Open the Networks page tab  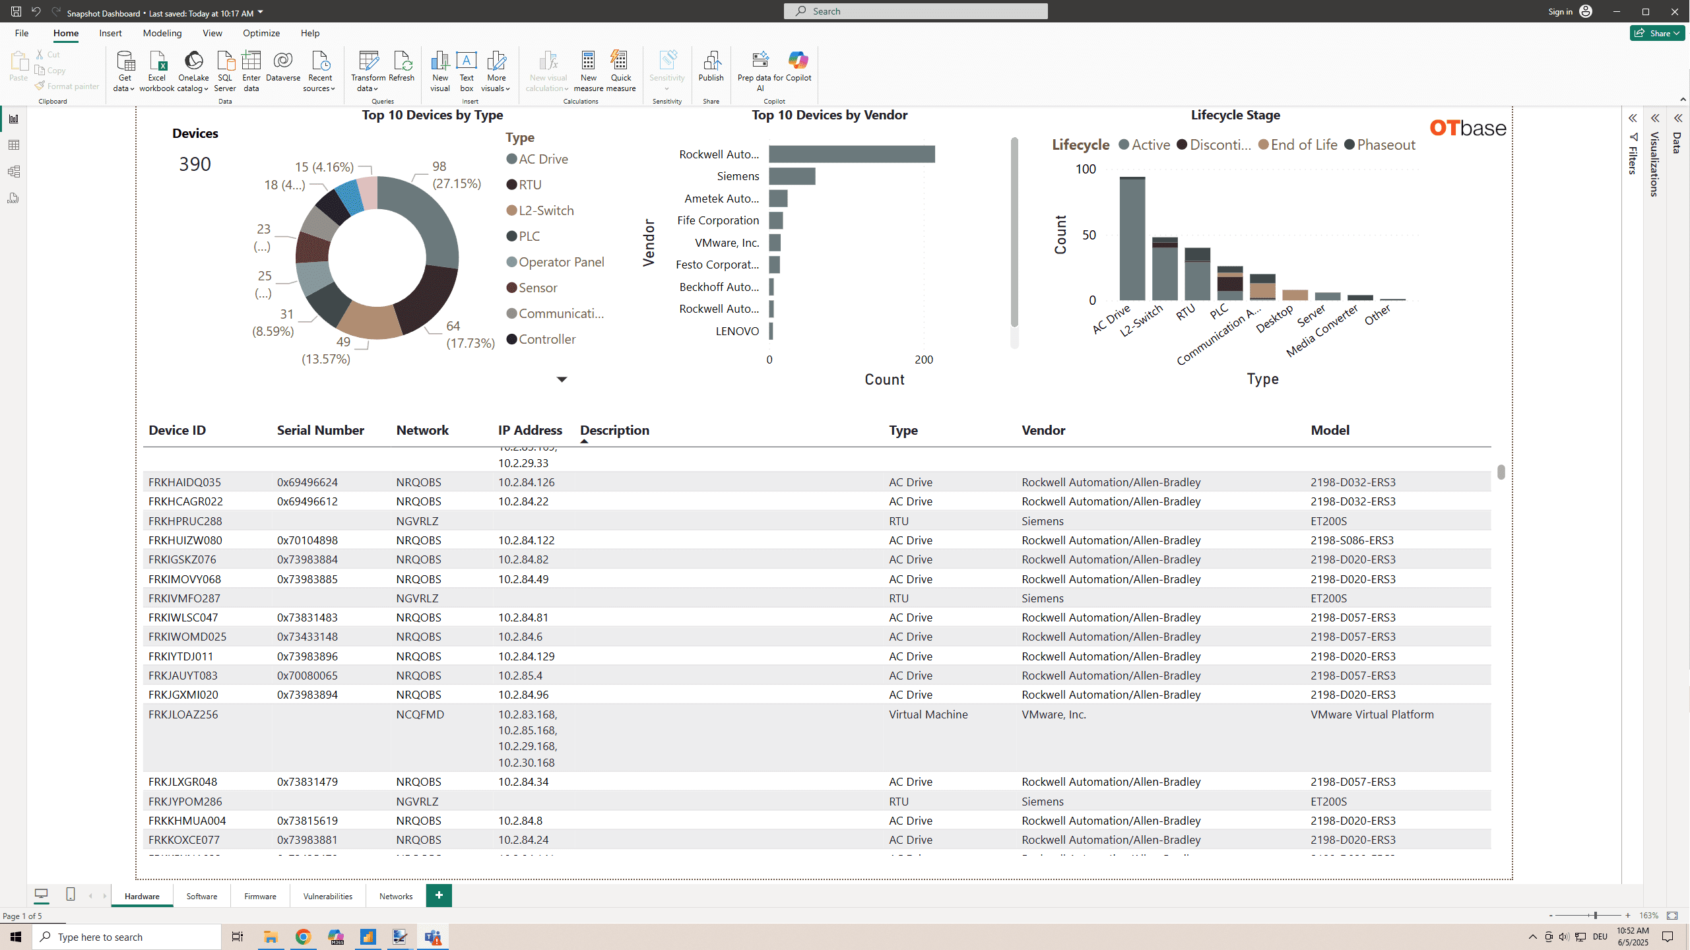(x=396, y=896)
